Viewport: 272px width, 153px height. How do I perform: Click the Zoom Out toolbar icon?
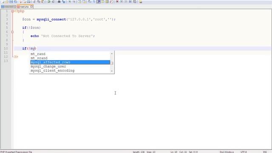pos(74,2)
